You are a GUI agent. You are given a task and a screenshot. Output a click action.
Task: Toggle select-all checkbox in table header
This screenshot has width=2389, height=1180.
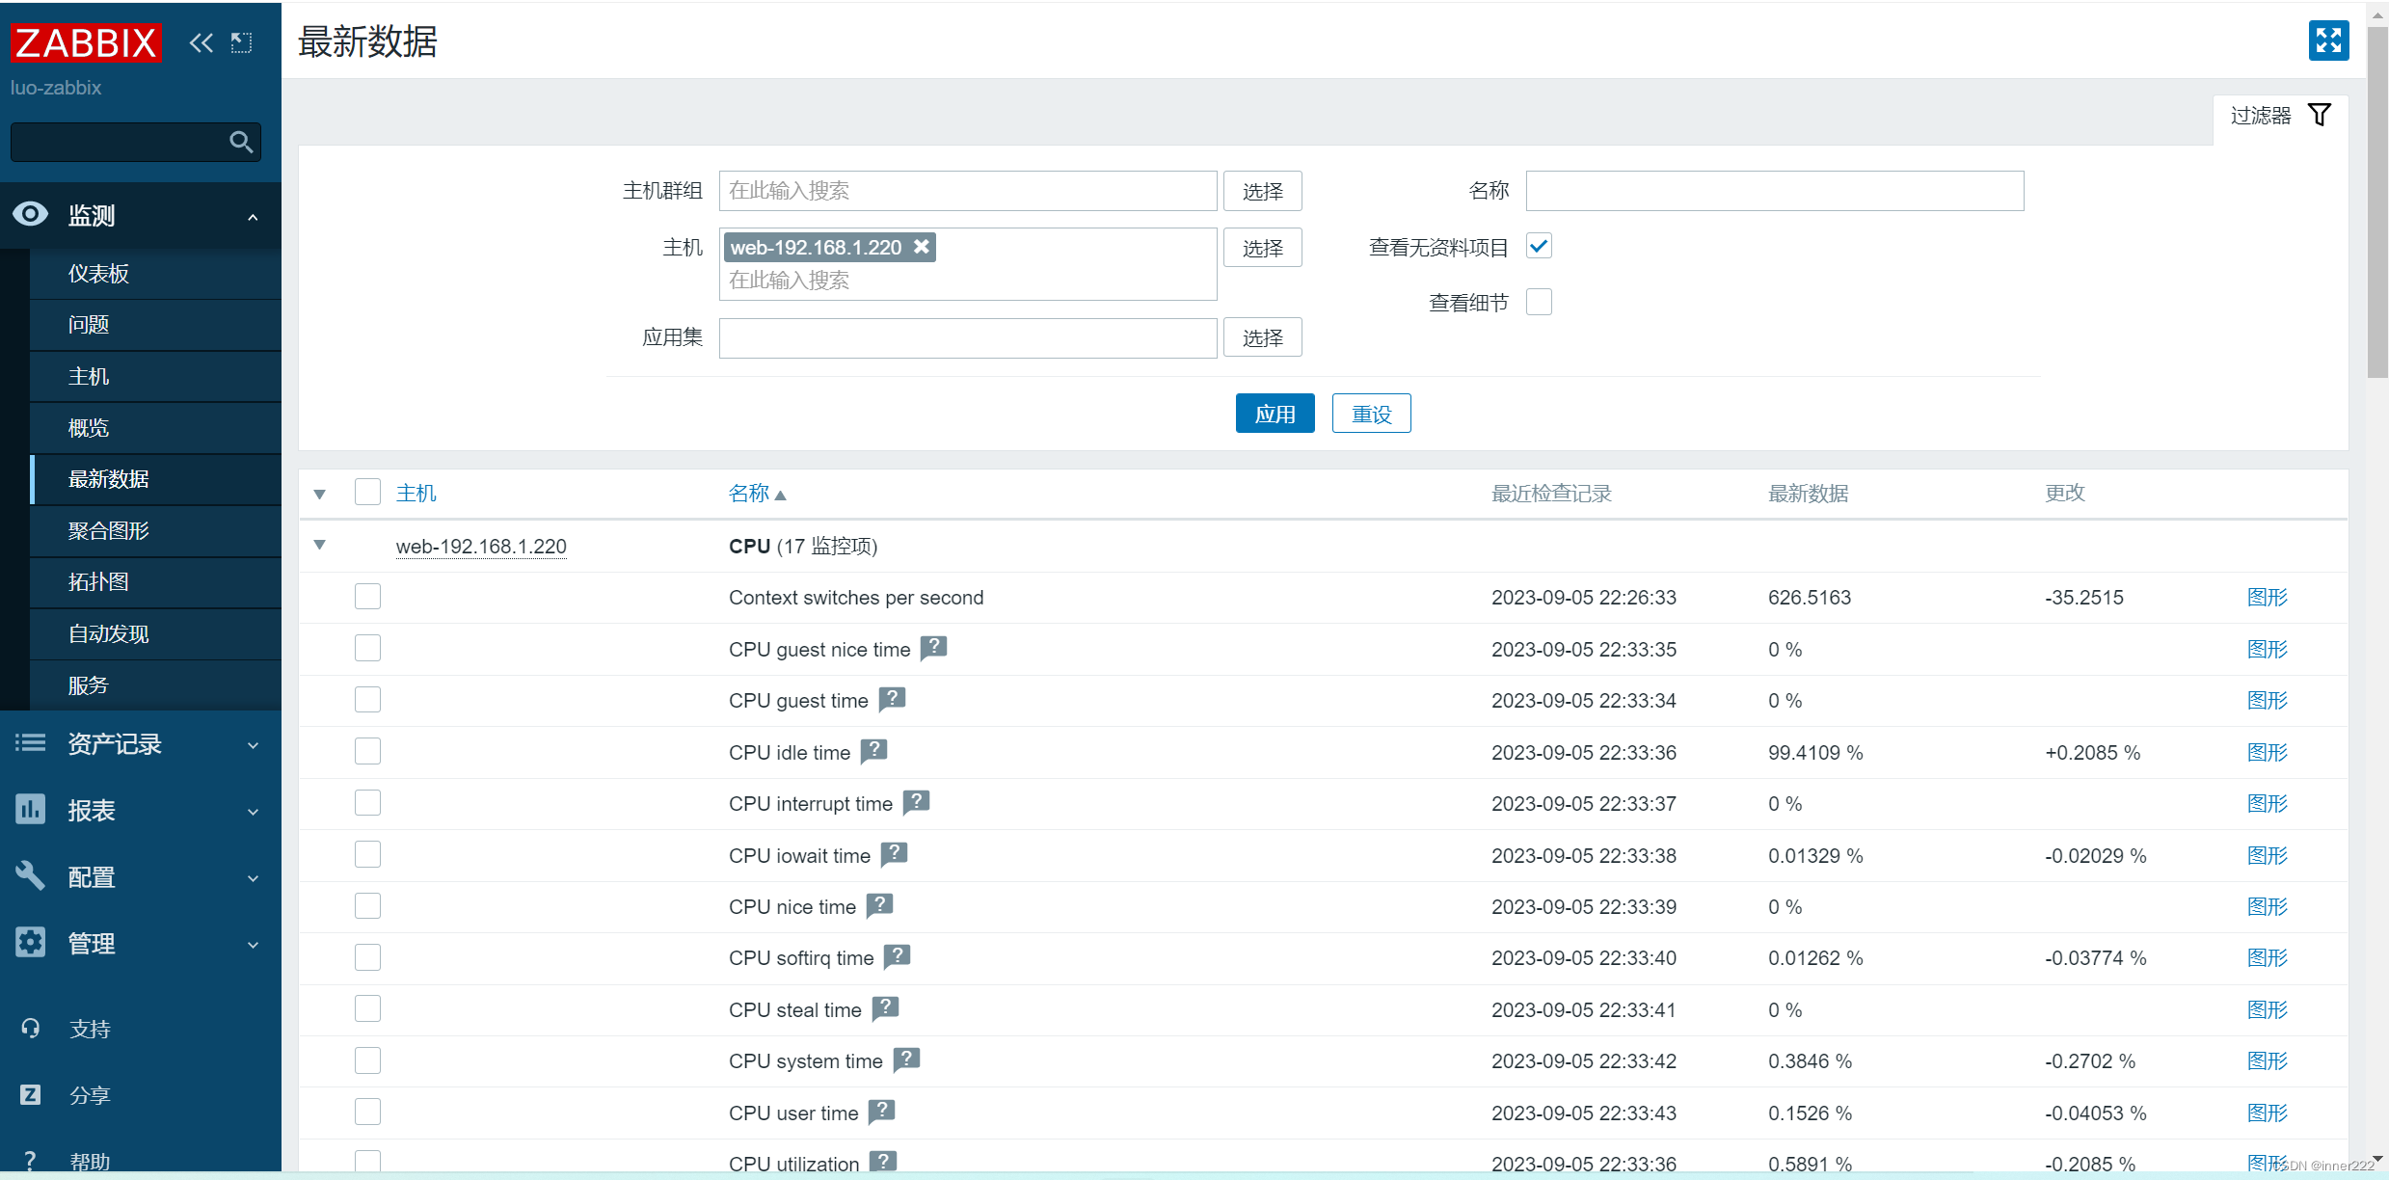click(367, 493)
